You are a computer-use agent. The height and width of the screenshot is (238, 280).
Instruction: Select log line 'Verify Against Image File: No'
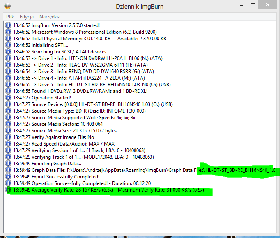(53, 137)
